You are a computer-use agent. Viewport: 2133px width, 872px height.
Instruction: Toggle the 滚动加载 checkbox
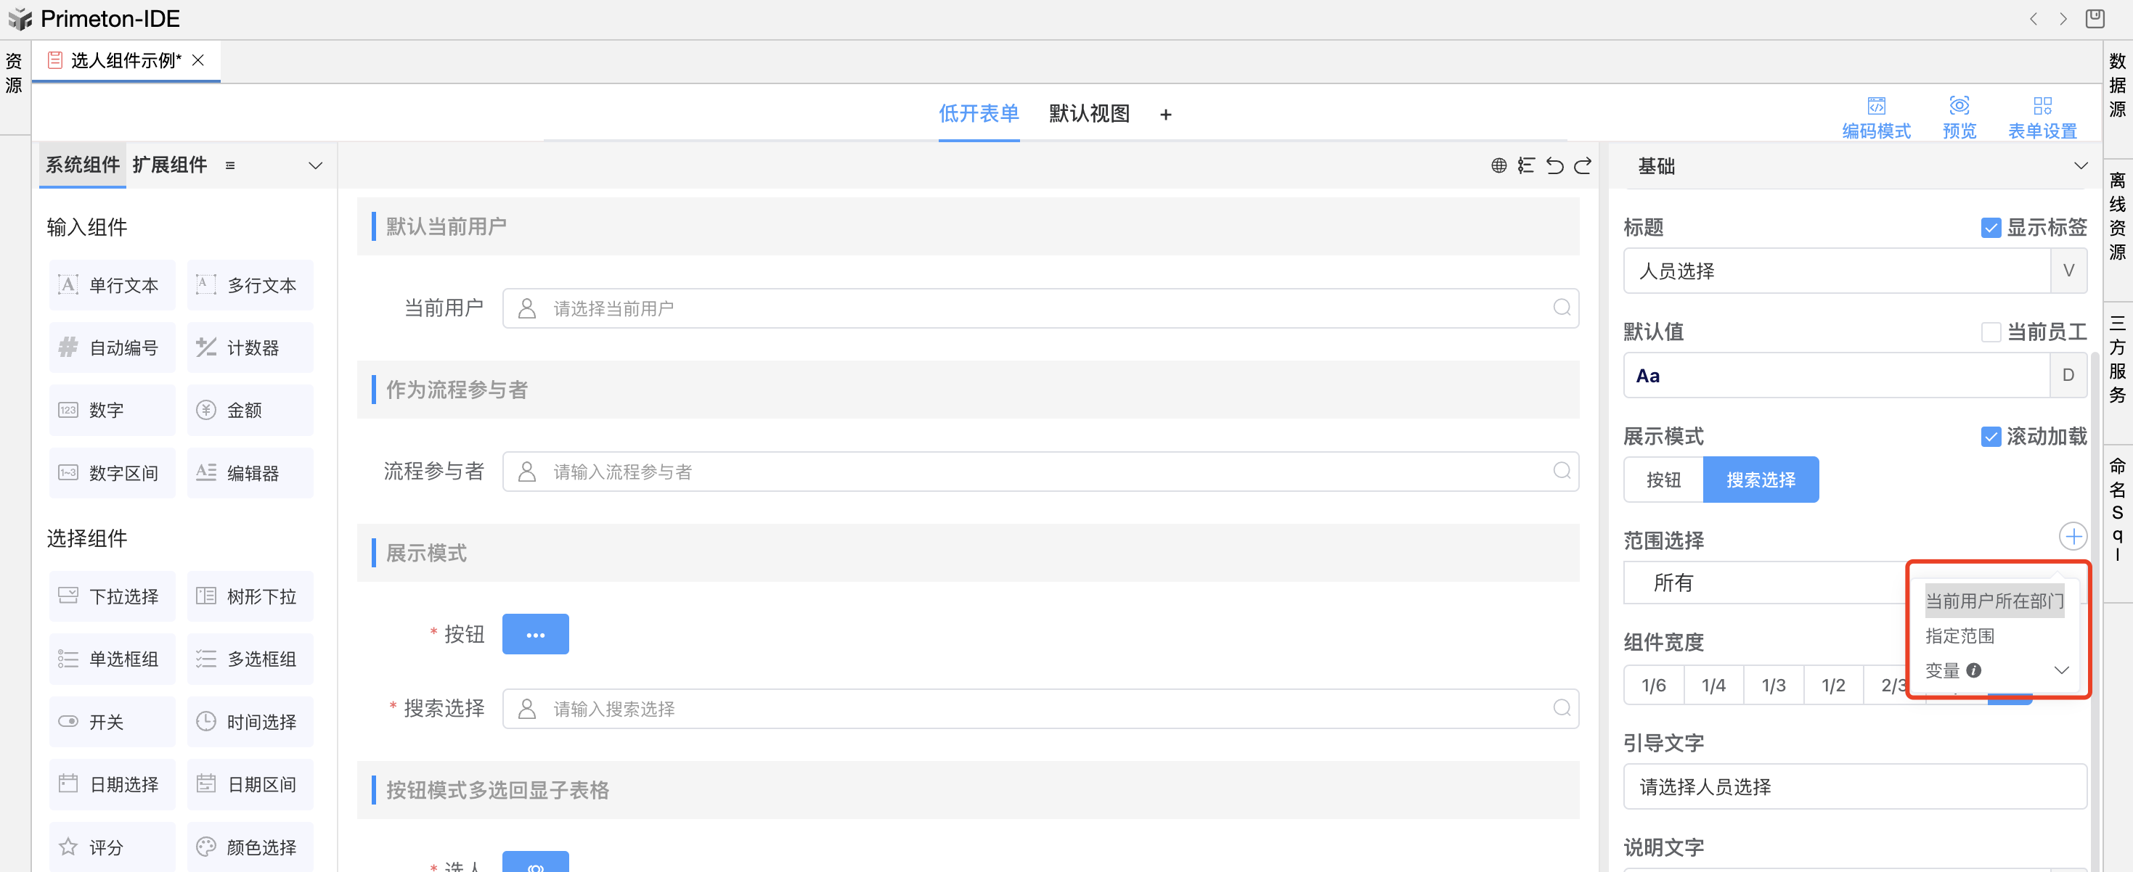1991,436
